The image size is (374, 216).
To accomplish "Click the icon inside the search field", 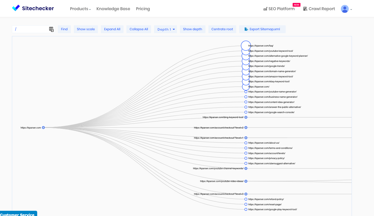I will click(x=51, y=29).
